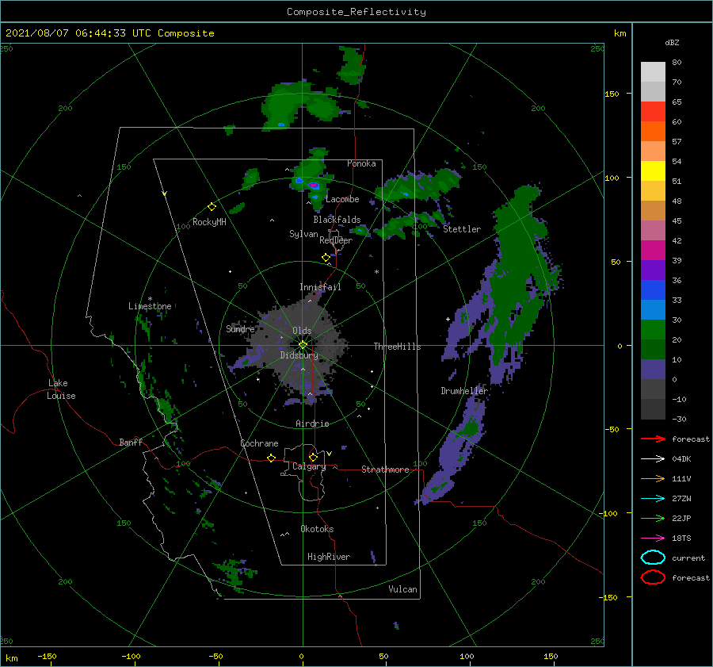Screen dimensions: 713x667
Task: Click the yellow diamond marker below RedDeer
Action: pyautogui.click(x=326, y=258)
